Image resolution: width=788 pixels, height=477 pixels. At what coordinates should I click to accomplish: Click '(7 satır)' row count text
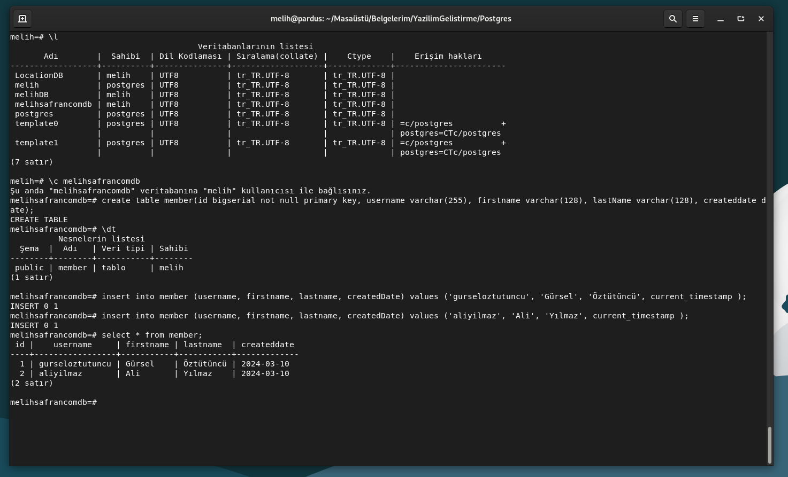pyautogui.click(x=32, y=162)
